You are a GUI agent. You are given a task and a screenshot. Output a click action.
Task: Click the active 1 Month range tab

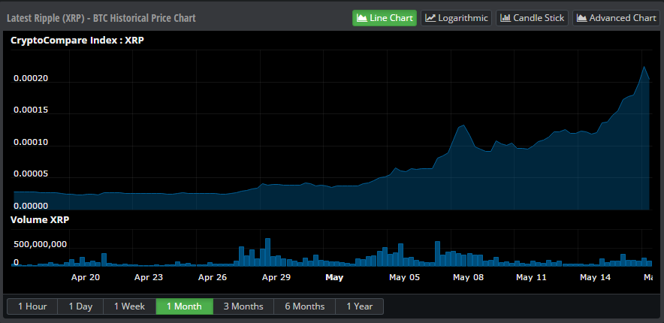tap(184, 306)
